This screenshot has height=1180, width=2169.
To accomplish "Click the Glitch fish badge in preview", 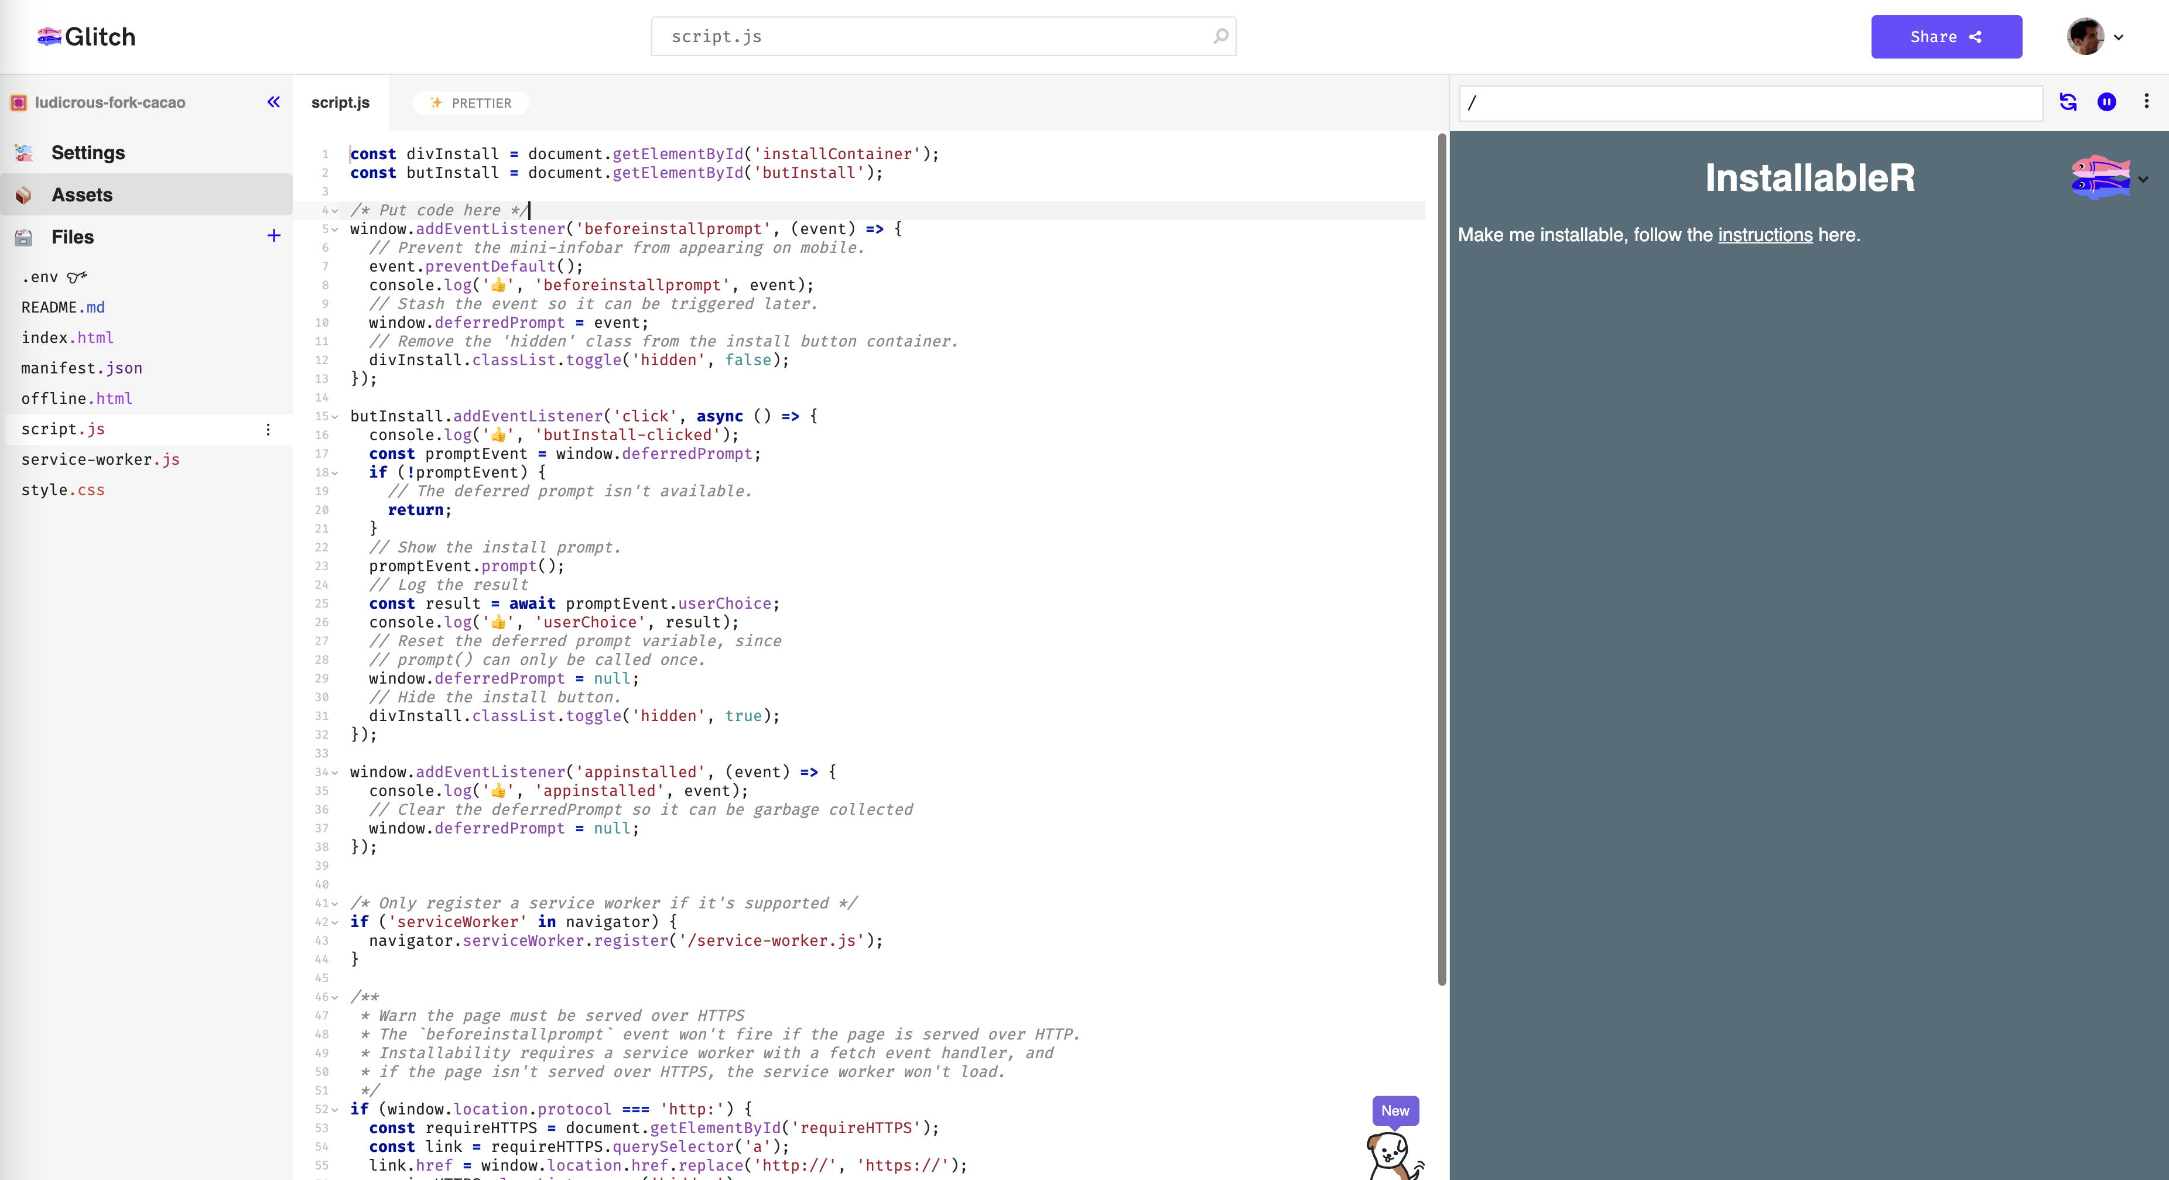I will 2100,177.
